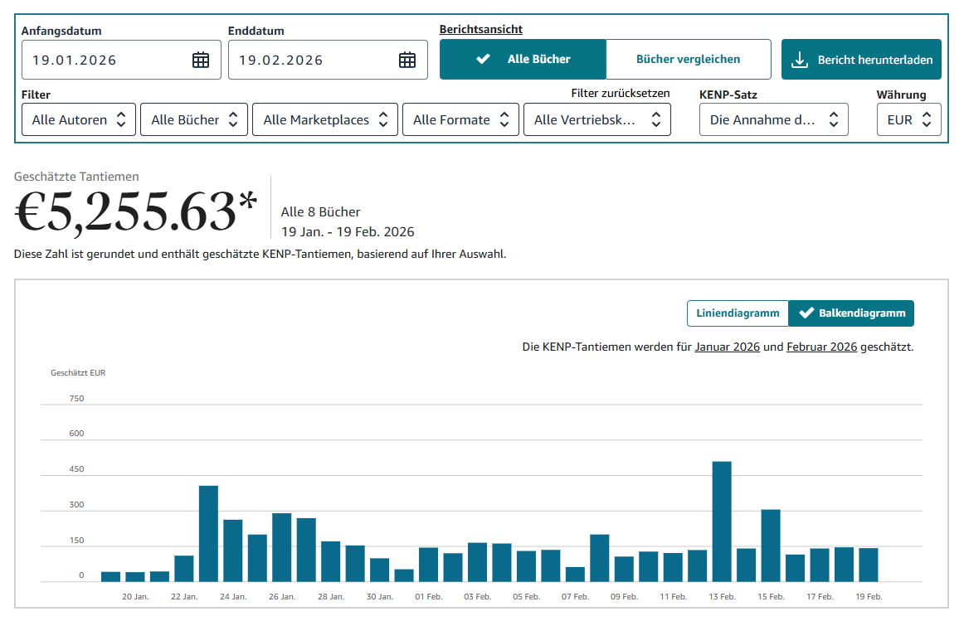Open the Alle Vertriebsk... dropdown
Viewport: 964px width, 621px height.
click(597, 119)
